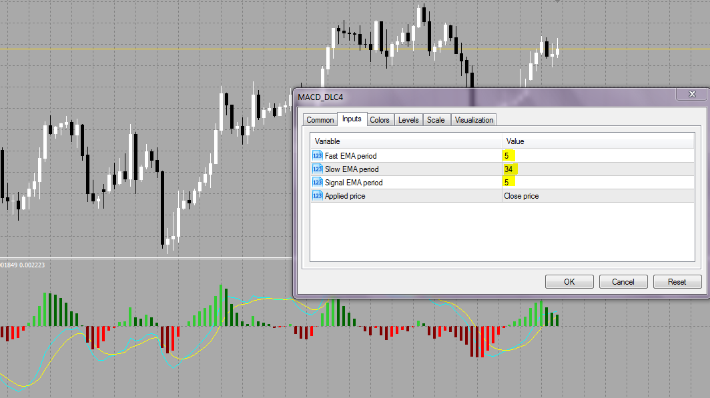Select the Signal EMA period value field
Image resolution: width=710 pixels, height=398 pixels.
[x=507, y=182]
